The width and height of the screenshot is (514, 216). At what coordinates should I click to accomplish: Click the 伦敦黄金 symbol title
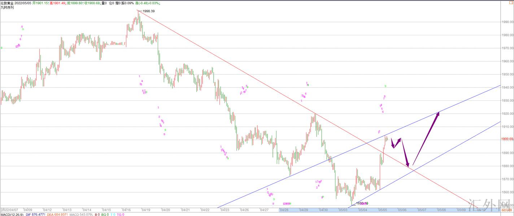[x=7, y=3]
